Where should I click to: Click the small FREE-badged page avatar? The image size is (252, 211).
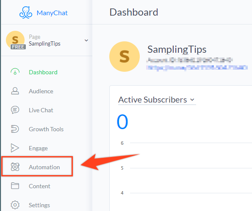[x=15, y=40]
